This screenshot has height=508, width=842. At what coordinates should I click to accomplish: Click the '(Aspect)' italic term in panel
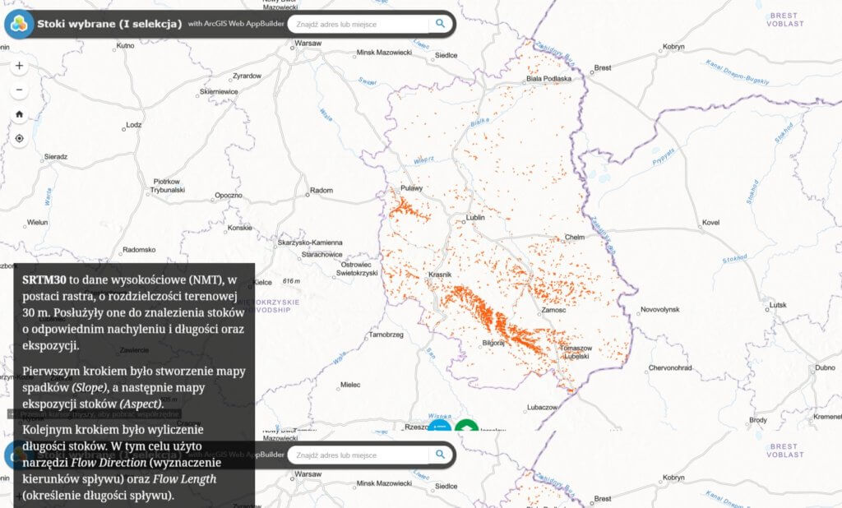pyautogui.click(x=141, y=404)
